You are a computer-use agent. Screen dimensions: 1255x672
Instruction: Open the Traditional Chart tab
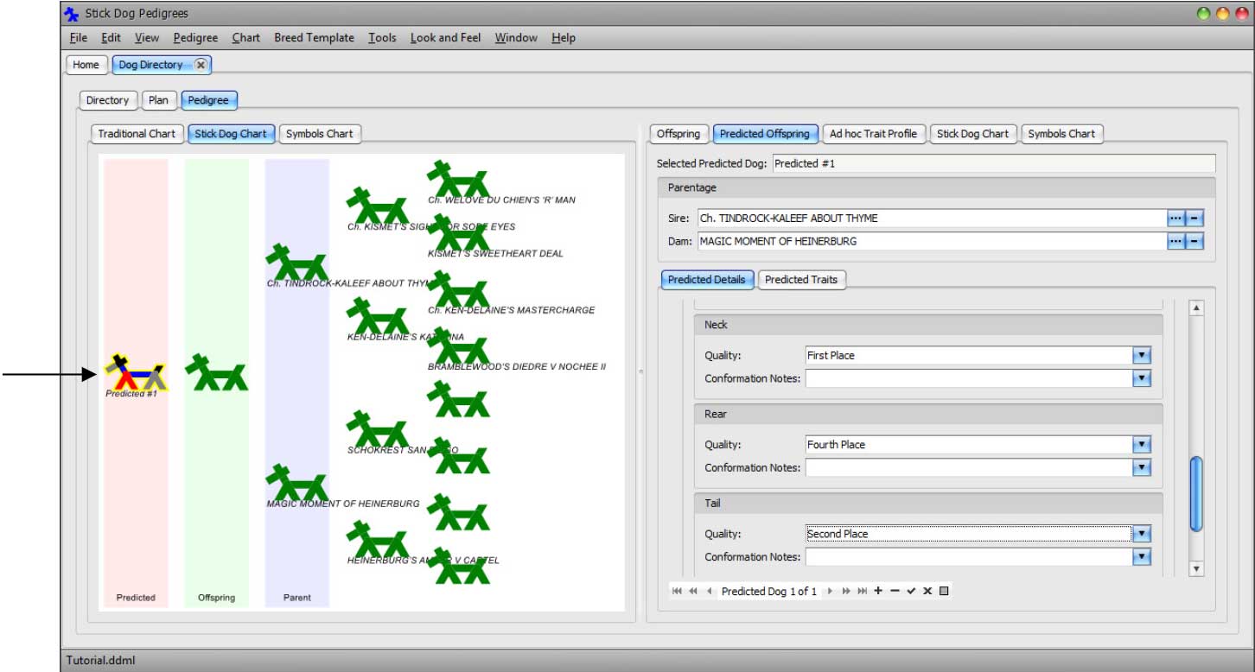pos(137,134)
